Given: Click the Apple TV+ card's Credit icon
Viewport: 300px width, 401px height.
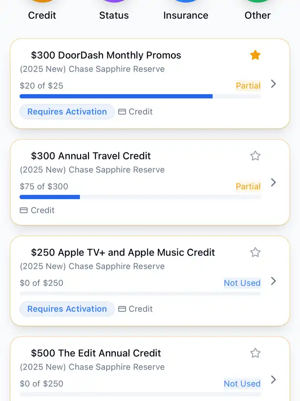Looking at the screenshot, I should click(x=122, y=309).
